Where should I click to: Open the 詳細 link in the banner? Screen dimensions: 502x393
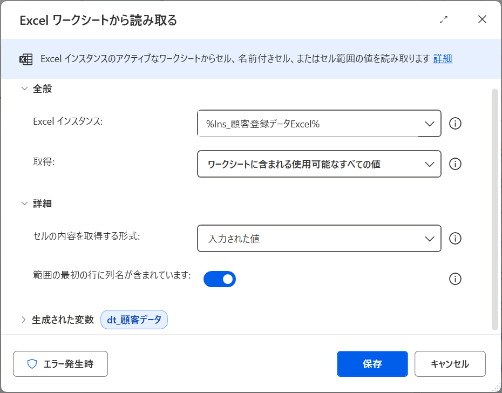coord(443,59)
